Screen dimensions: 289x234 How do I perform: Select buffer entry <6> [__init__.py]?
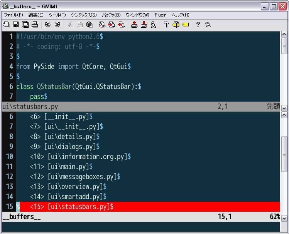pos(61,117)
